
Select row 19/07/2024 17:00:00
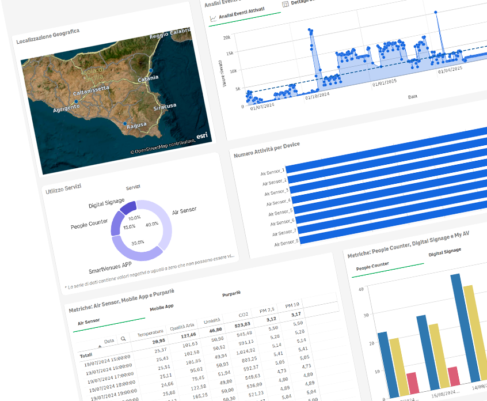pos(111,378)
